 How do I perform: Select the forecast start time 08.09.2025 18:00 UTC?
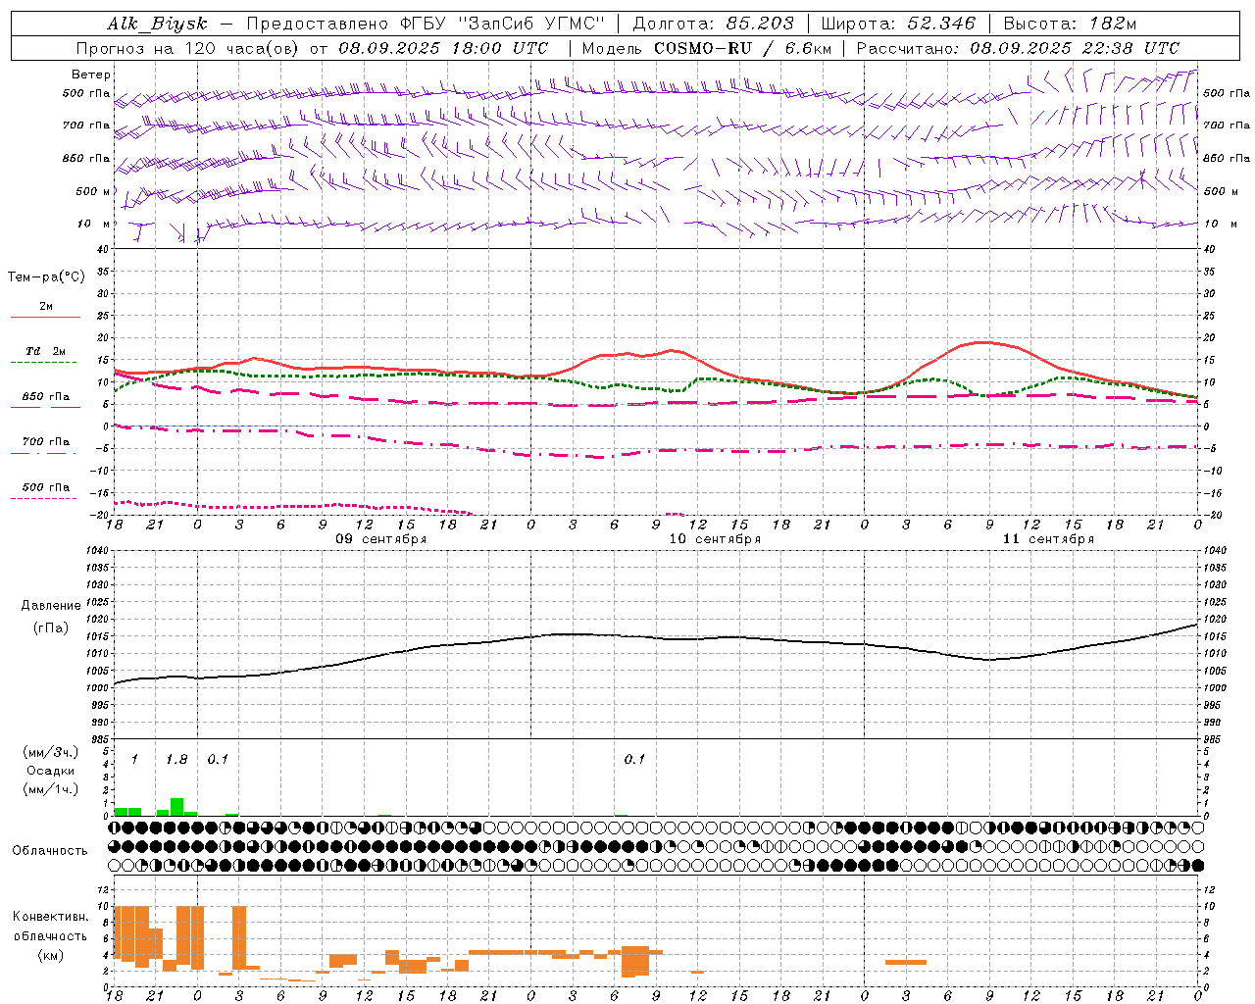(x=444, y=48)
